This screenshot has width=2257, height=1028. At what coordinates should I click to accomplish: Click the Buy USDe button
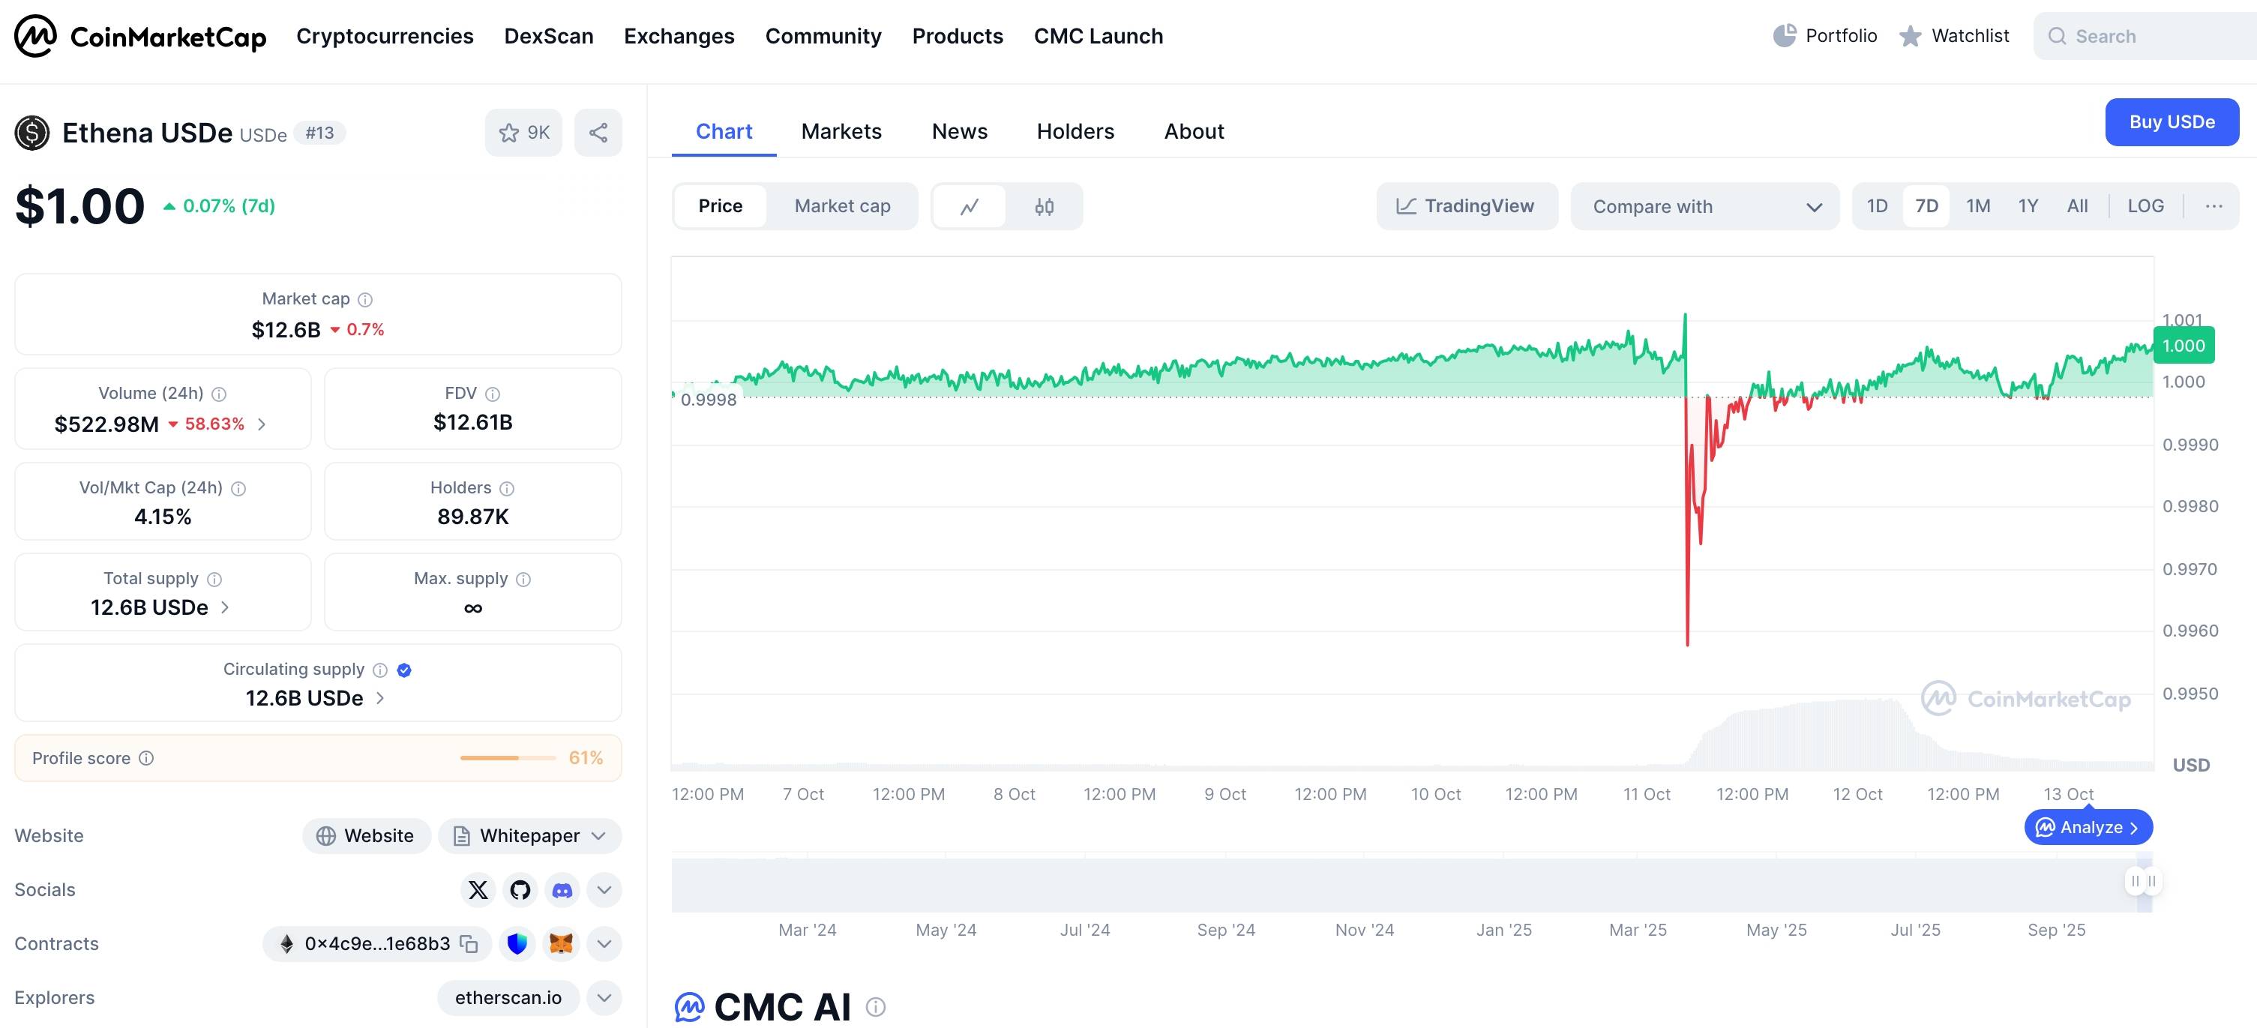pos(2171,121)
